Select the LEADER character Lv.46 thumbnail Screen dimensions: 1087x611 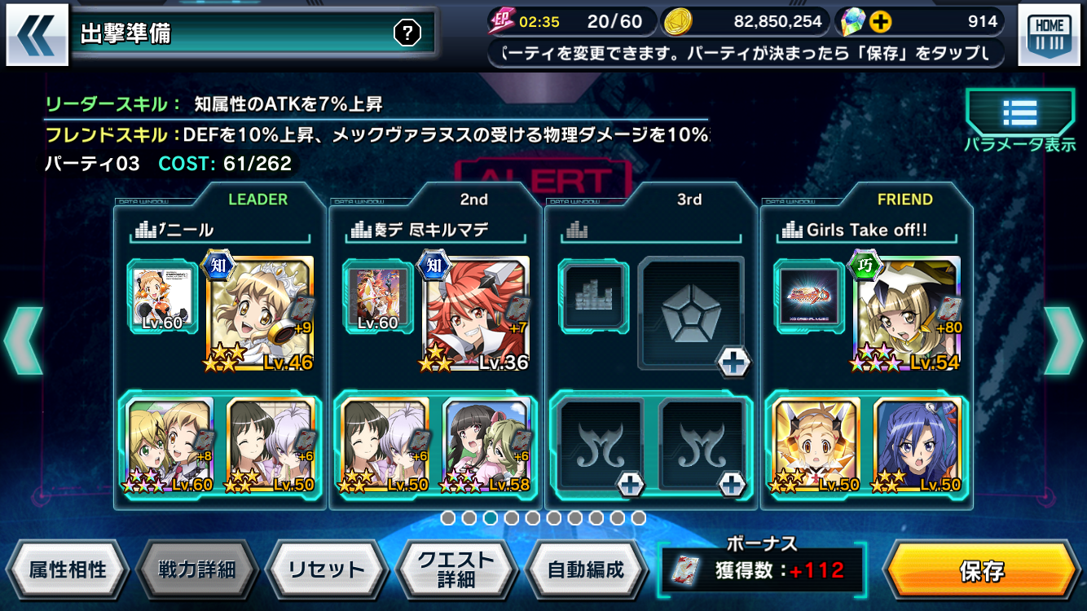click(262, 314)
